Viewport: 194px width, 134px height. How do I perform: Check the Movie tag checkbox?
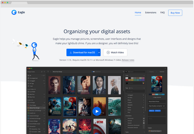coord(126,107)
